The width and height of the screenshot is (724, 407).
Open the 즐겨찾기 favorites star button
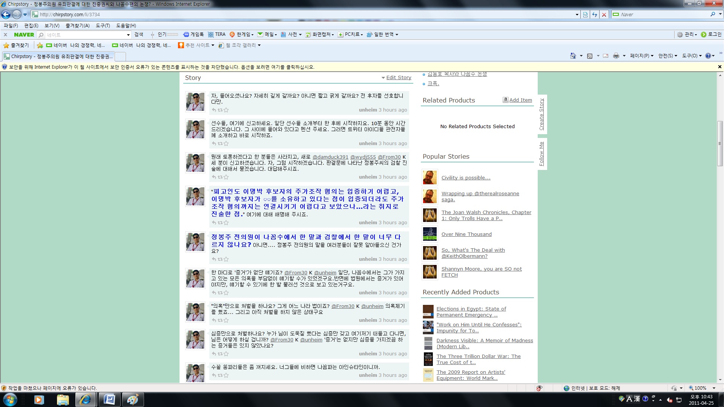click(16, 45)
